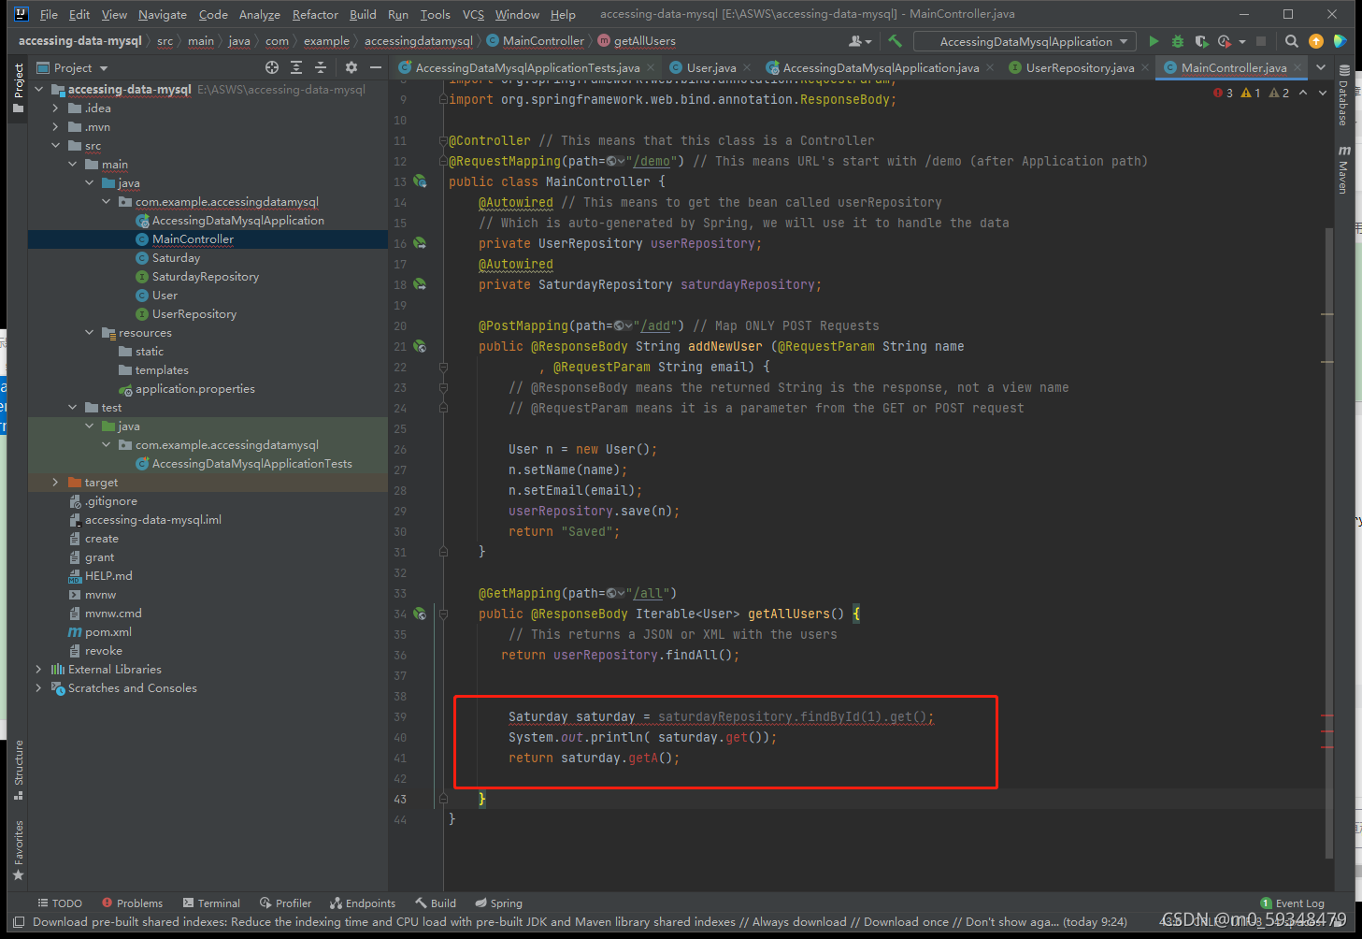Toggle fold region at line 22
The height and width of the screenshot is (939, 1362).
pyautogui.click(x=443, y=367)
